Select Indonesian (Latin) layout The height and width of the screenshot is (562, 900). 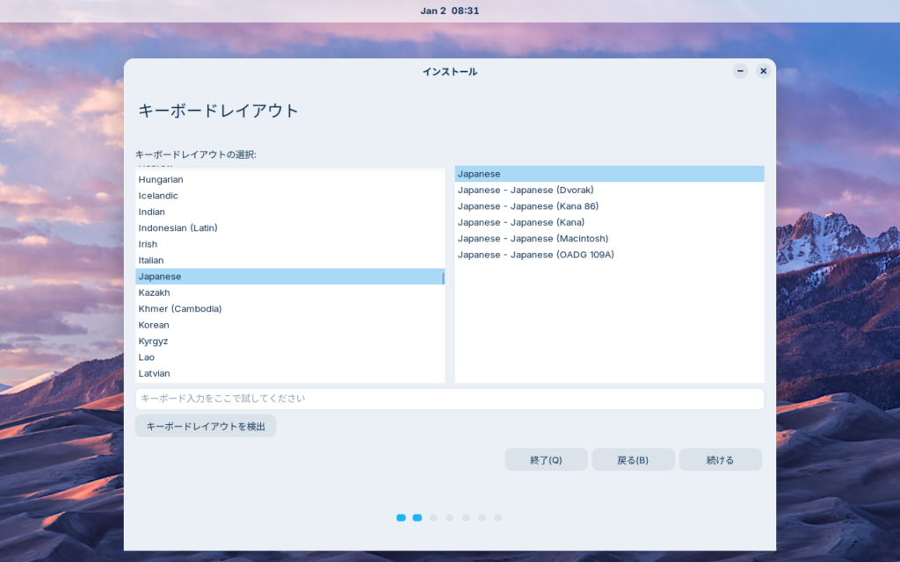178,227
